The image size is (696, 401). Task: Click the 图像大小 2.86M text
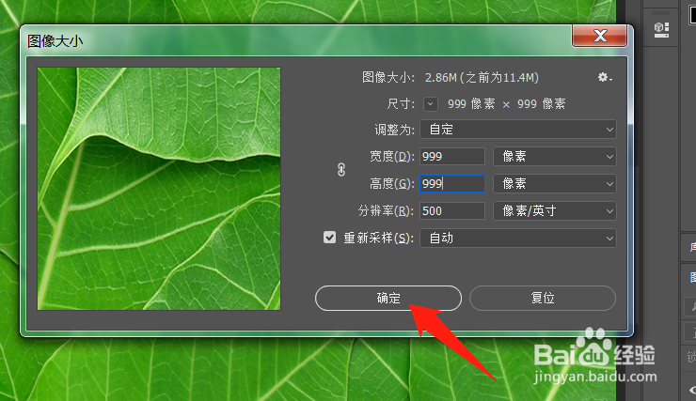(451, 78)
